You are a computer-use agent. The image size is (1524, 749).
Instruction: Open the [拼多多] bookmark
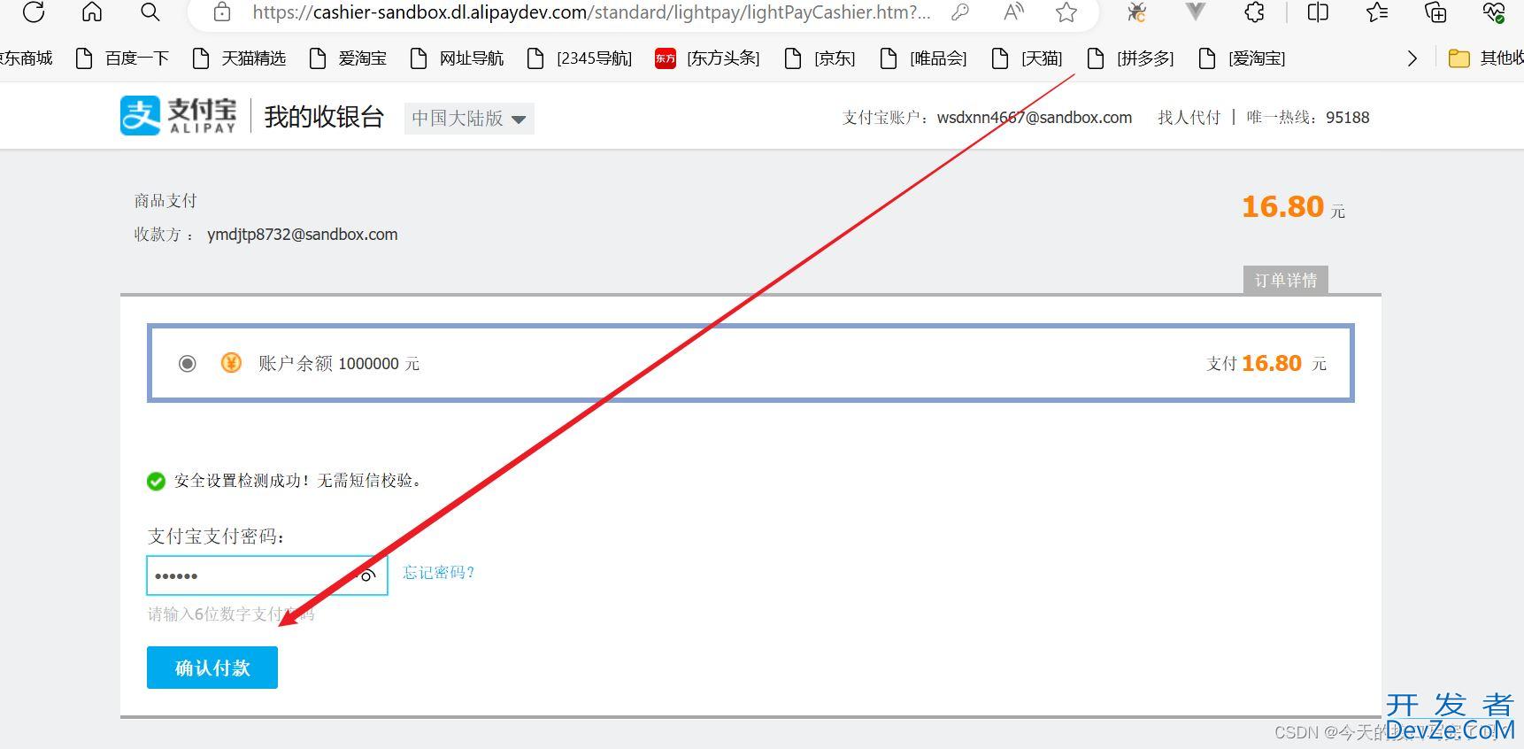[1130, 58]
